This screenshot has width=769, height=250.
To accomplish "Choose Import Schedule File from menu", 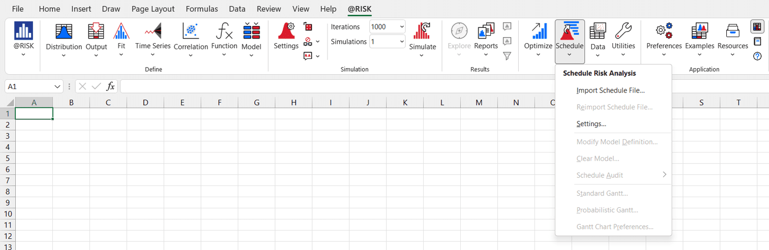I will tap(610, 91).
